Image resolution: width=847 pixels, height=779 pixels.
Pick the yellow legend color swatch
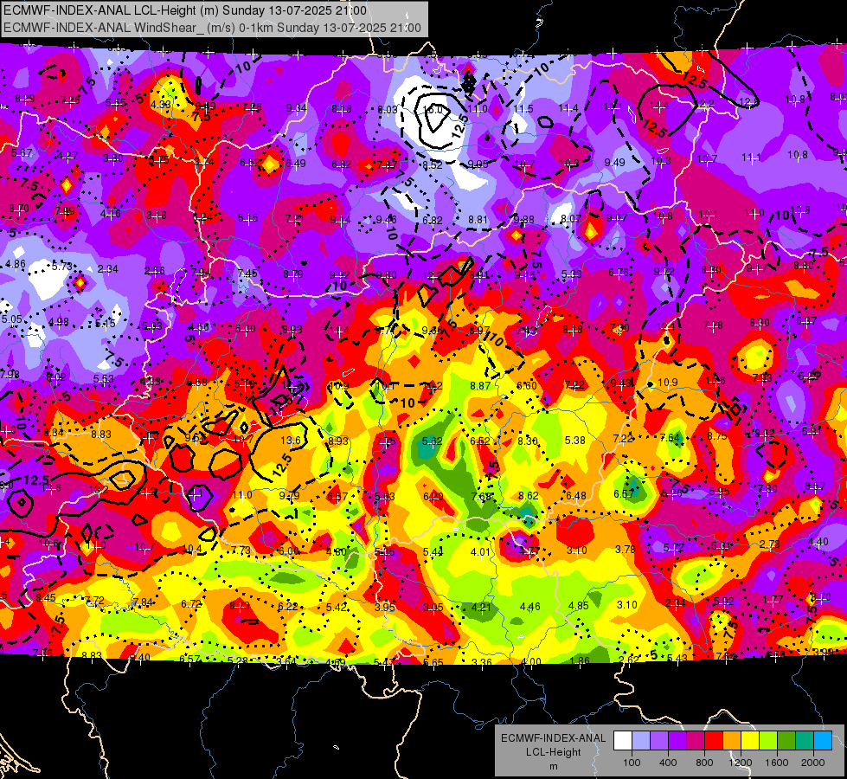coord(750,741)
